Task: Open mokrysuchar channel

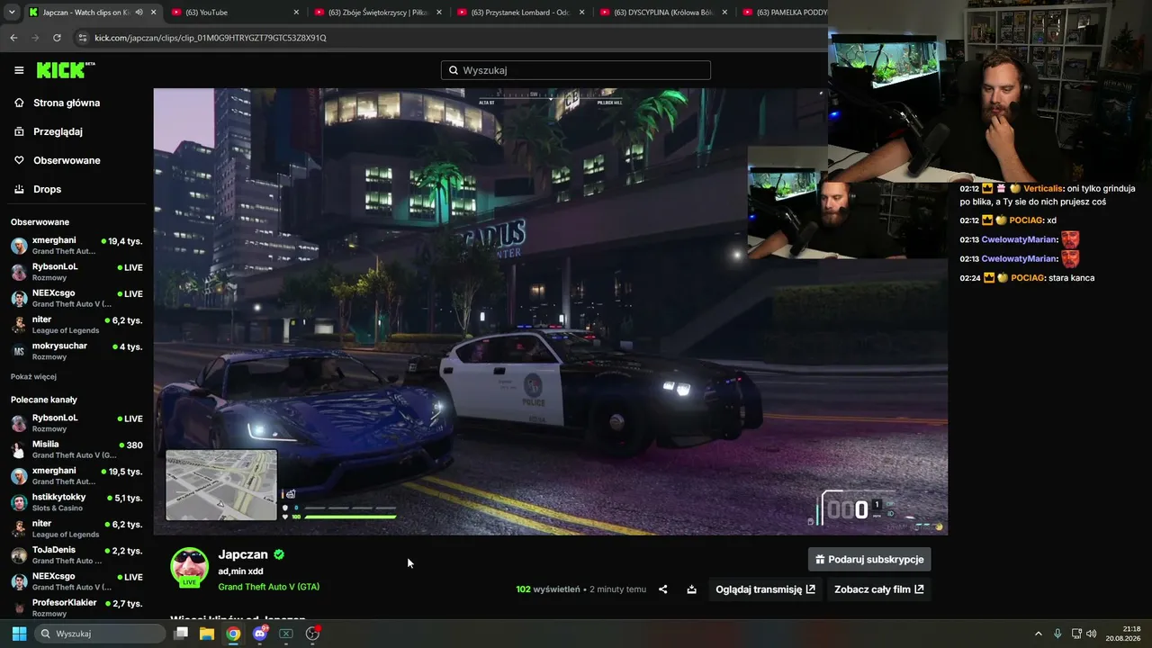Action: [x=76, y=351]
